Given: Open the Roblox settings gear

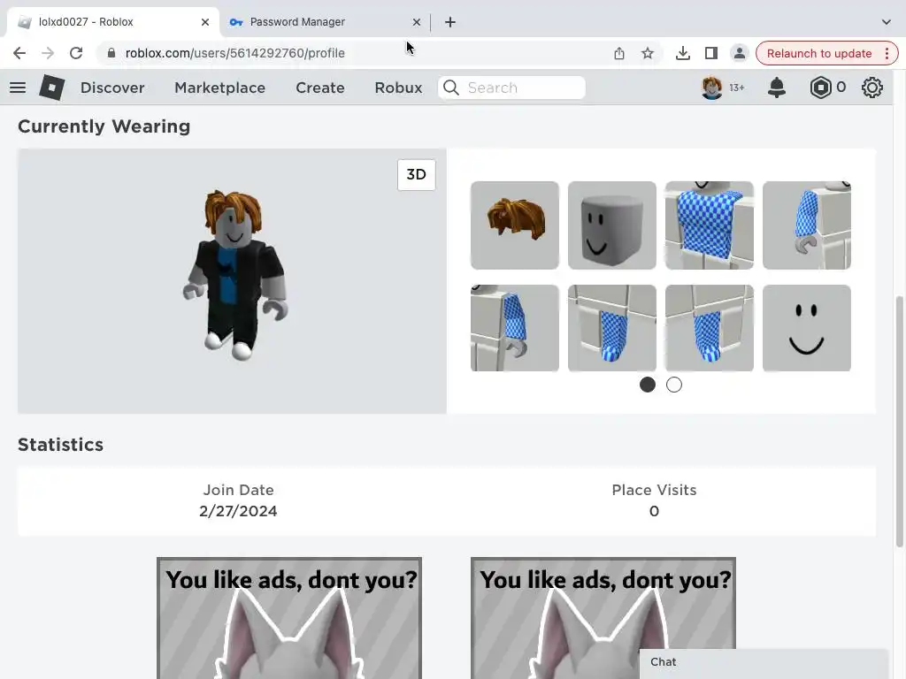Looking at the screenshot, I should click(871, 88).
